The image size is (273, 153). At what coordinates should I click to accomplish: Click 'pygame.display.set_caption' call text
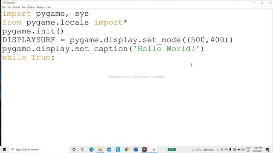[x=65, y=49]
